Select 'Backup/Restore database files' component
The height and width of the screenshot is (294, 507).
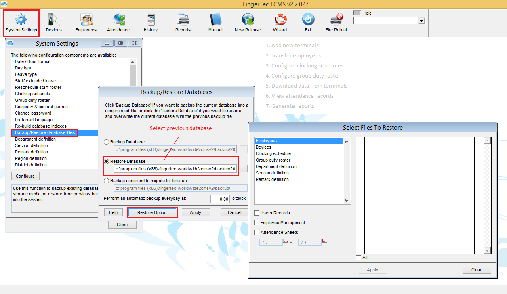pos(45,132)
